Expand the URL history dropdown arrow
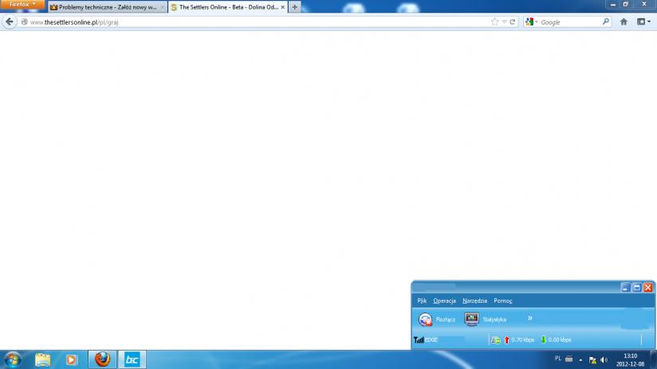Viewport: 657px width, 369px height. pyautogui.click(x=504, y=22)
